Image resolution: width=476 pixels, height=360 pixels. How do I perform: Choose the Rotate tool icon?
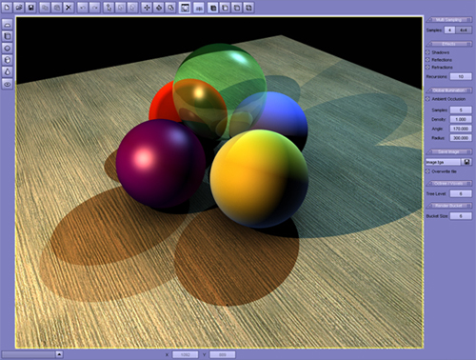(x=159, y=8)
